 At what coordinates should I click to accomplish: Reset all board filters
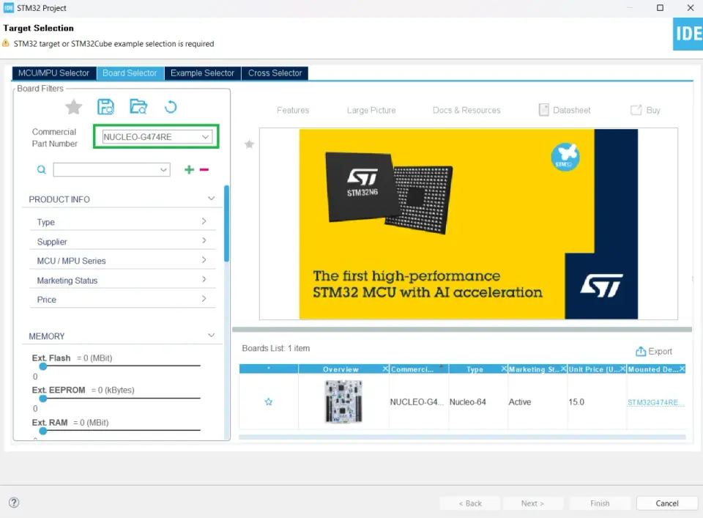pos(171,107)
